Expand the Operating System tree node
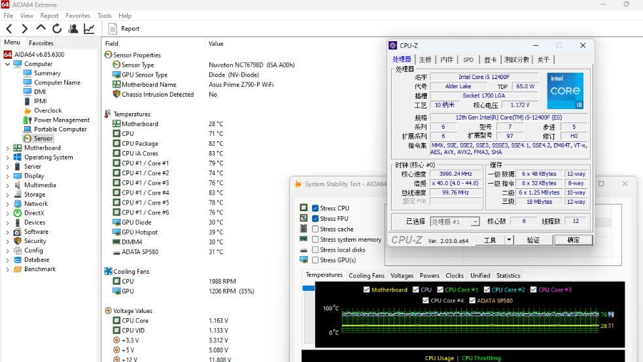Image resolution: width=643 pixels, height=362 pixels. (x=7, y=157)
